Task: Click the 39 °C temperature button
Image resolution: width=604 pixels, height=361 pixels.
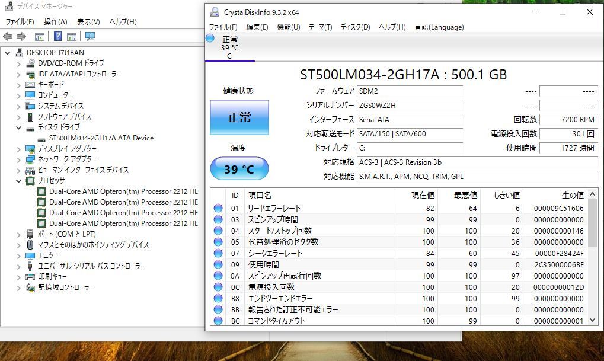Action: (239, 170)
